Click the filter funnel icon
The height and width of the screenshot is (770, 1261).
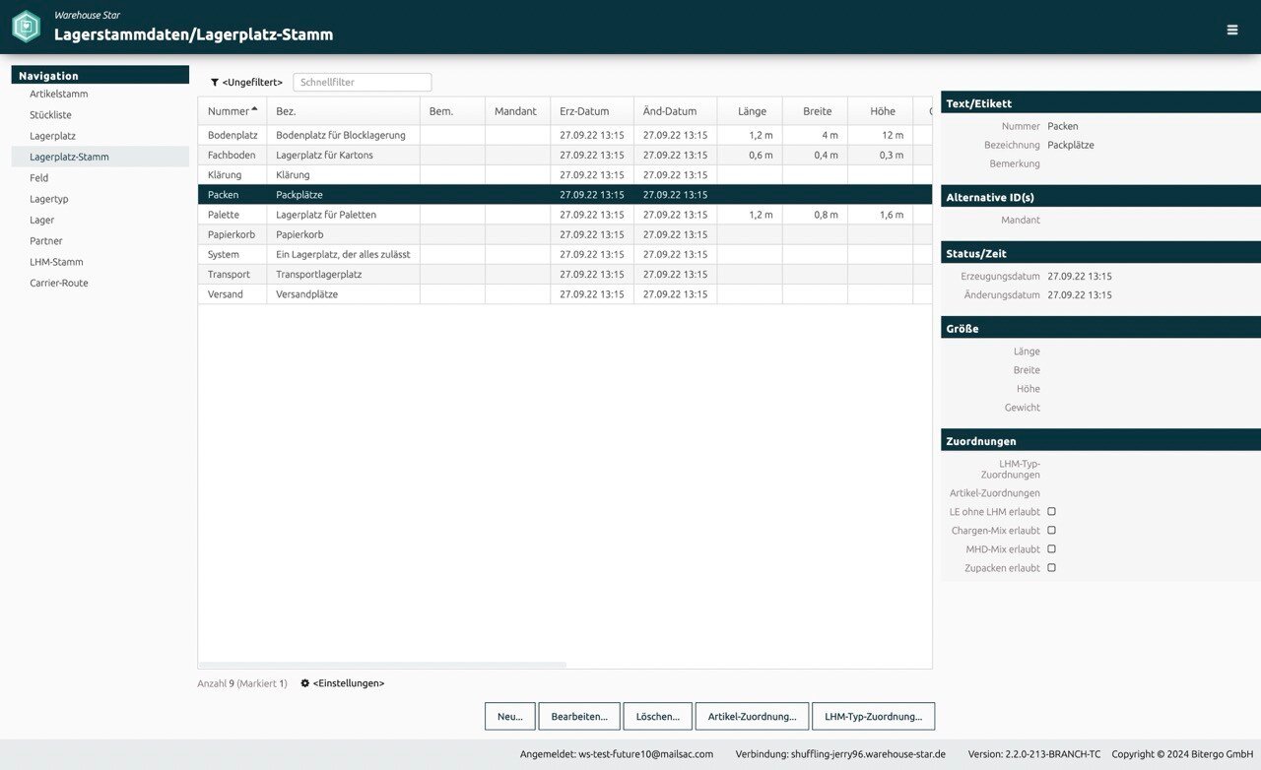pos(215,83)
